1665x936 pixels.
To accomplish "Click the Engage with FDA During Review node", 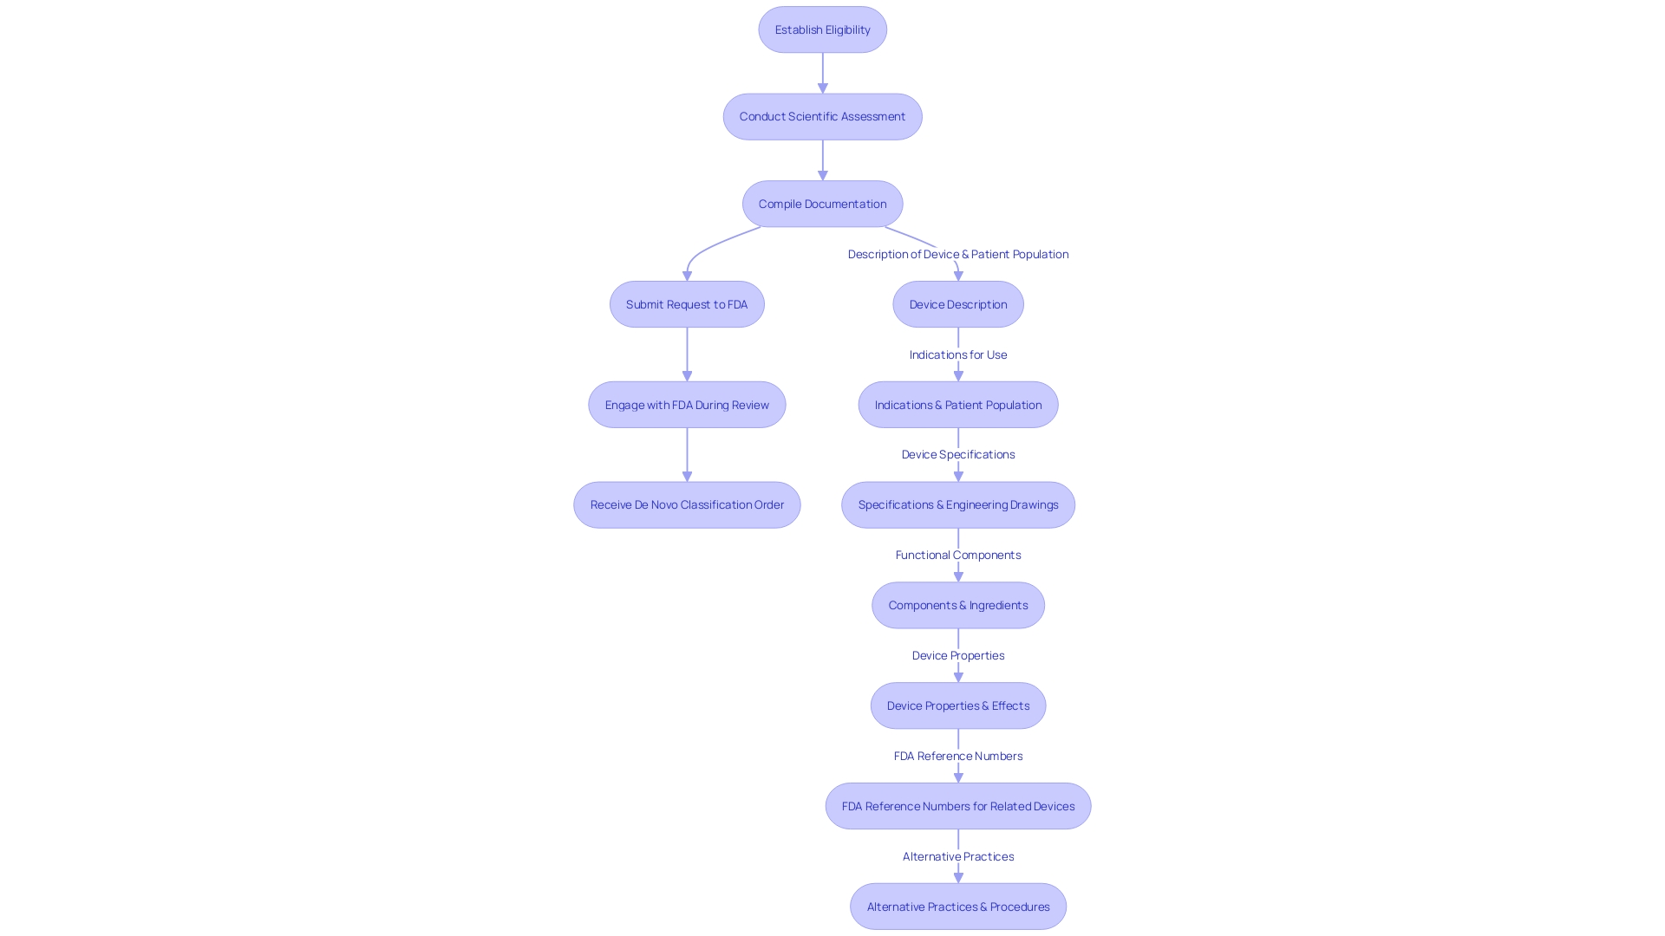I will (x=688, y=405).
